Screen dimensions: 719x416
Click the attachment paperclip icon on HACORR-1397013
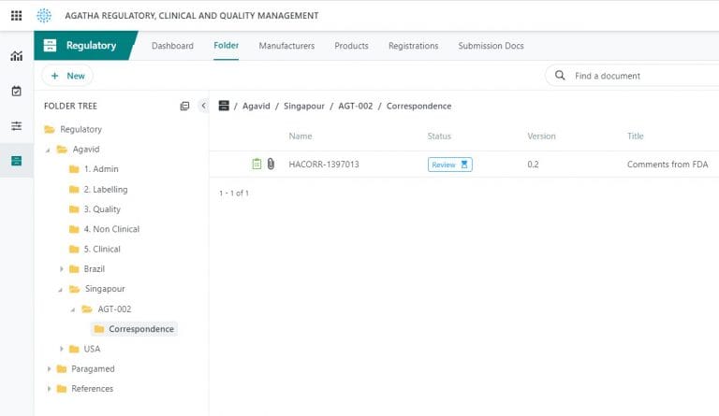(271, 165)
